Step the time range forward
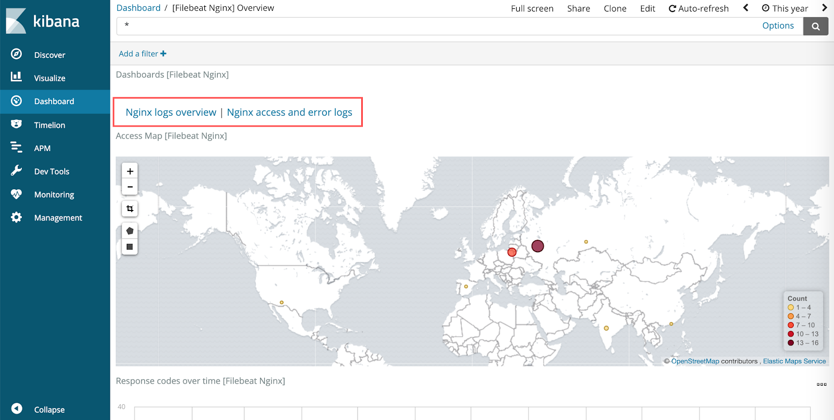Image resolution: width=834 pixels, height=420 pixels. pyautogui.click(x=825, y=8)
